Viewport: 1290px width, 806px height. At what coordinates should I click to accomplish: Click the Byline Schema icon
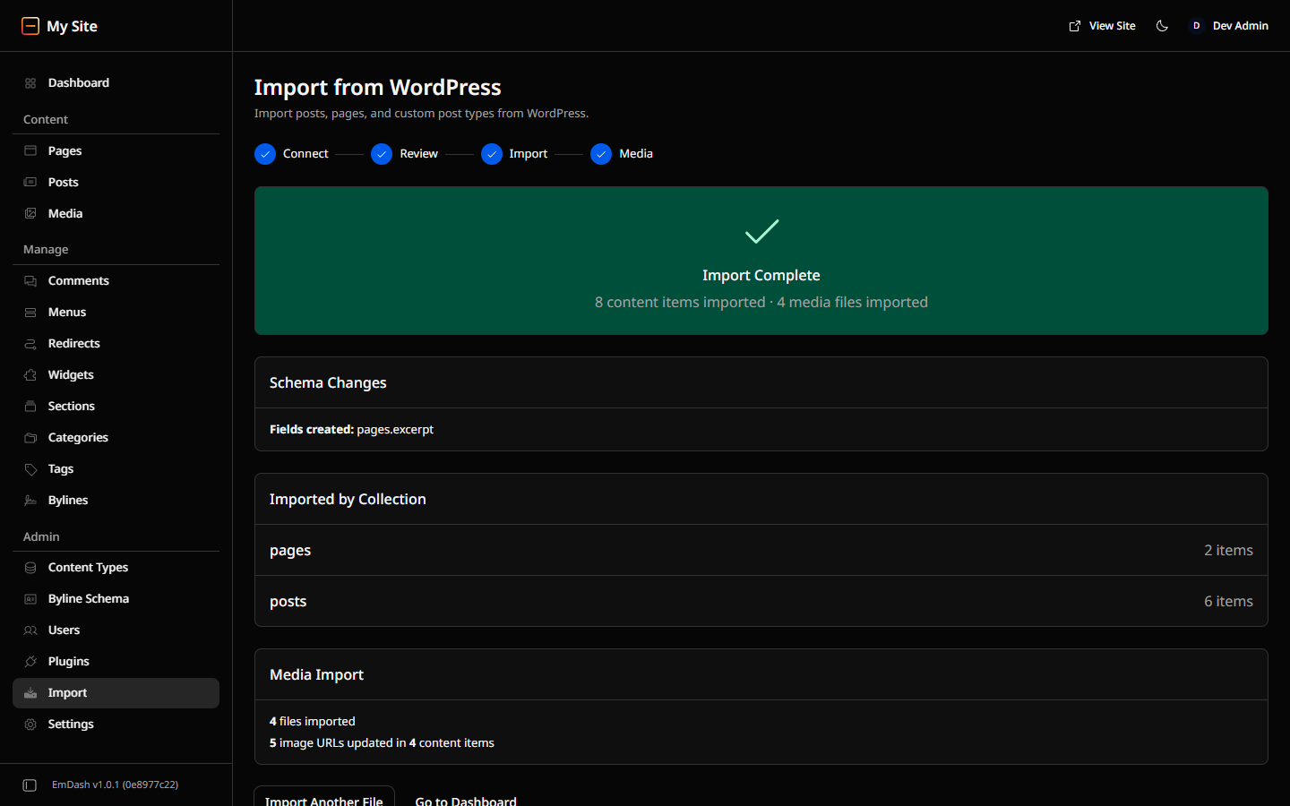coord(30,599)
